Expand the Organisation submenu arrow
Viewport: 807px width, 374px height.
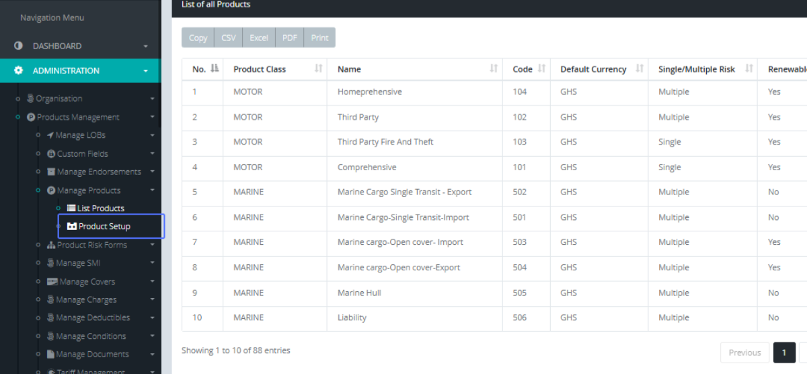[x=152, y=99]
